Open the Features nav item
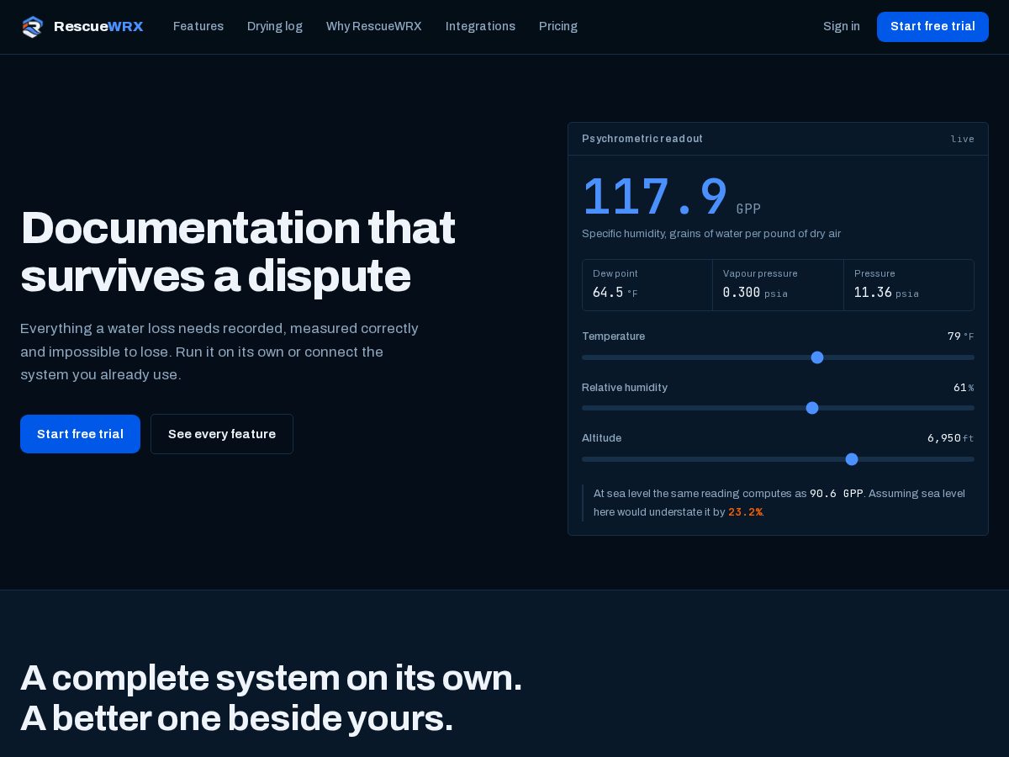The width and height of the screenshot is (1009, 757). pyautogui.click(x=198, y=27)
